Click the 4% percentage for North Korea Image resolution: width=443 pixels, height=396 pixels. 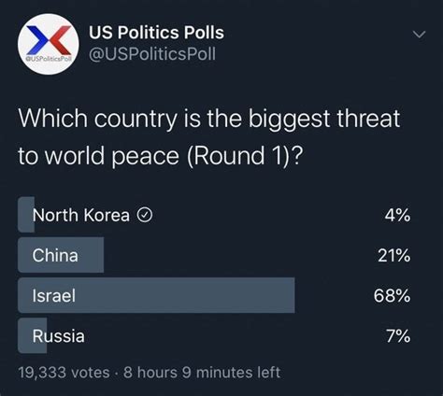(397, 215)
